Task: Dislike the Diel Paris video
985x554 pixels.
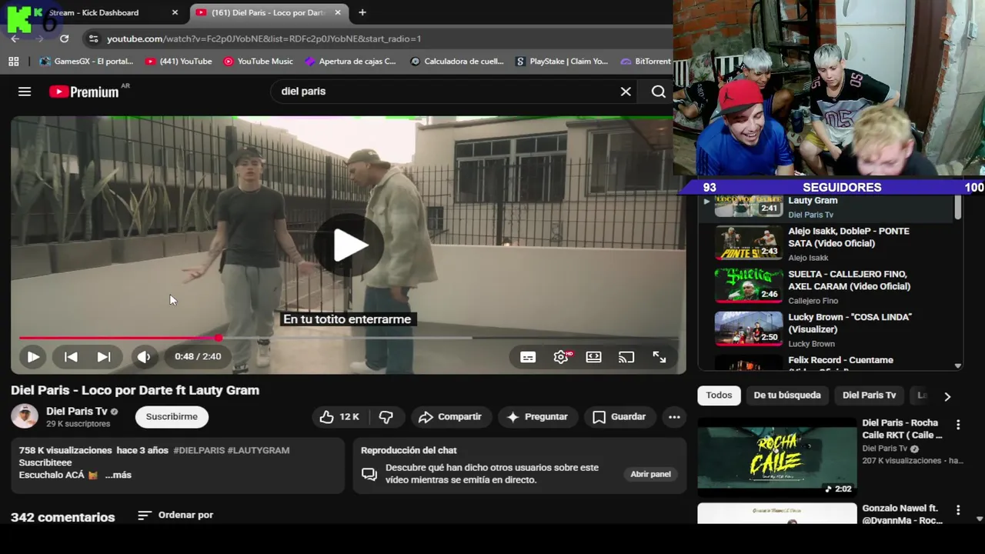Action: (x=386, y=417)
